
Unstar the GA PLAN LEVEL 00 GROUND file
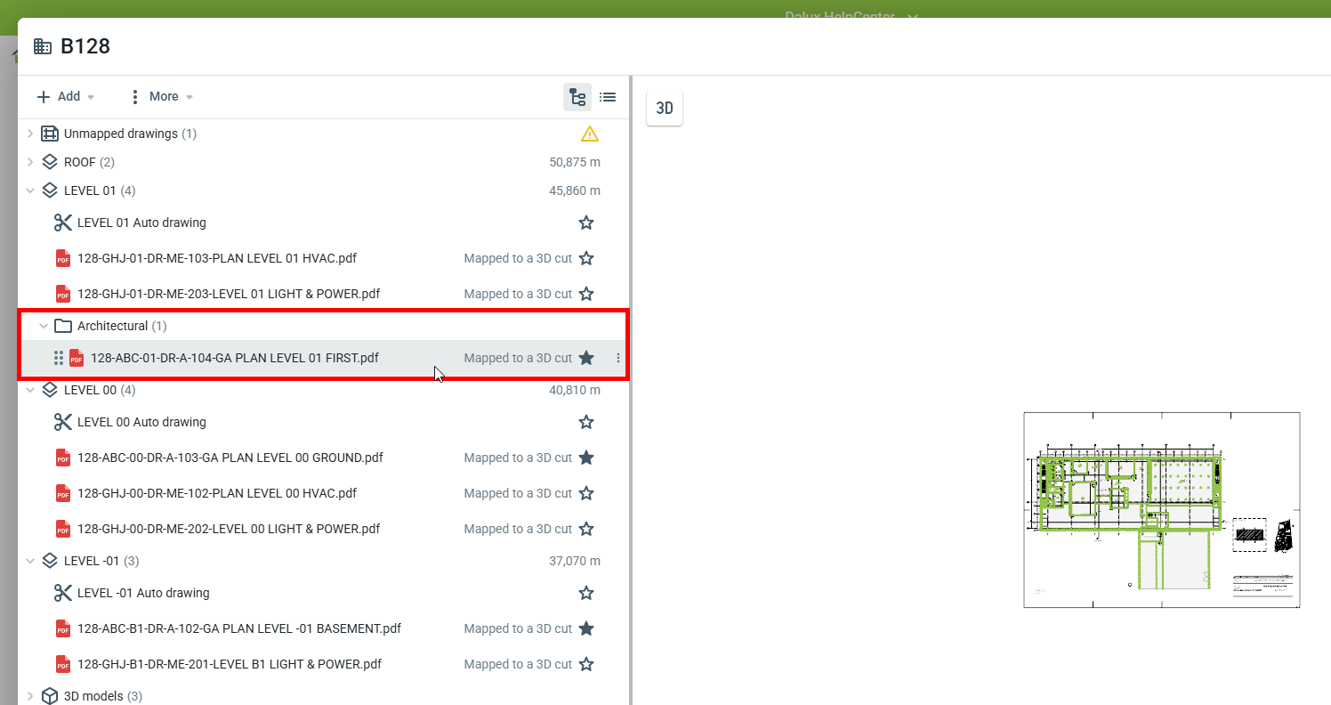[x=586, y=458]
